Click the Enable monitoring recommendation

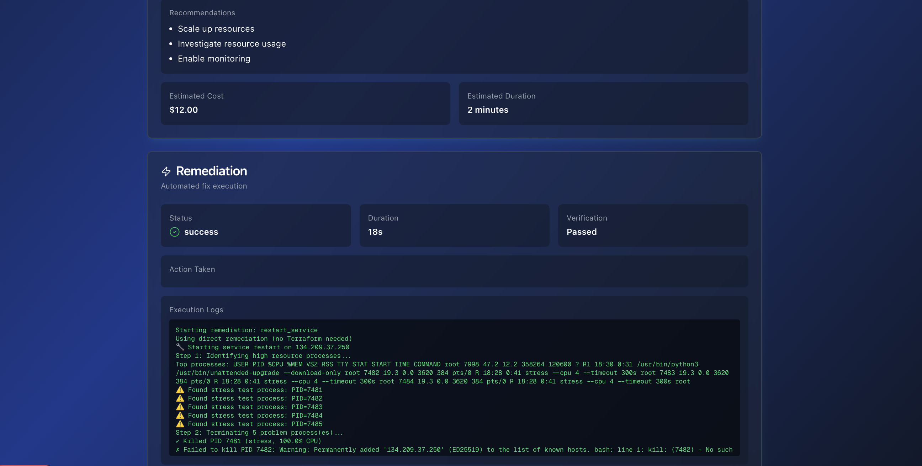(214, 59)
